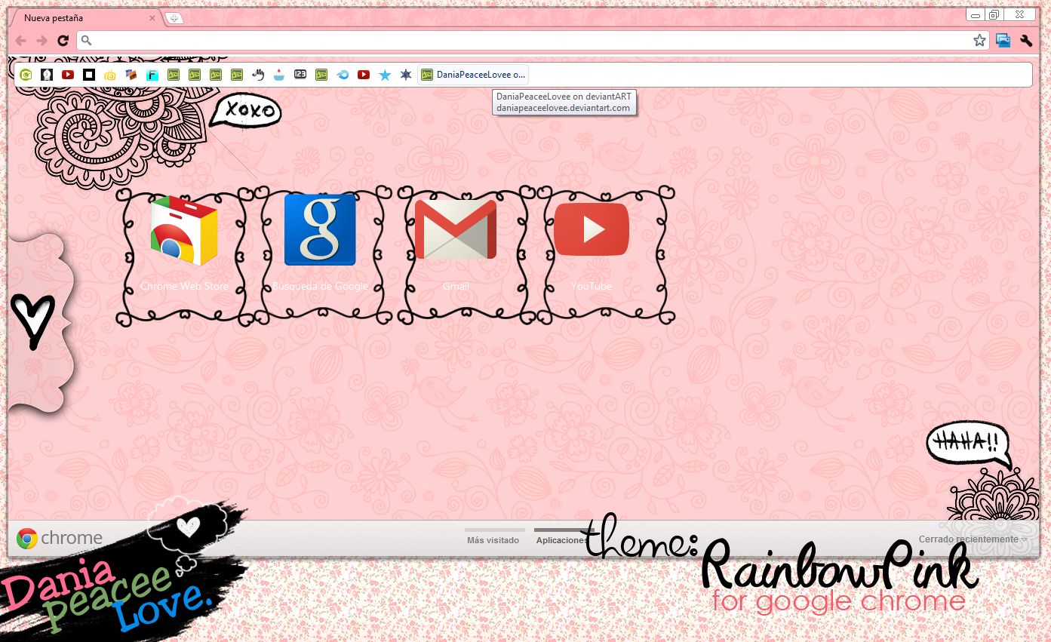Open the wrench settings menu
The height and width of the screenshot is (642, 1051).
pos(1026,41)
